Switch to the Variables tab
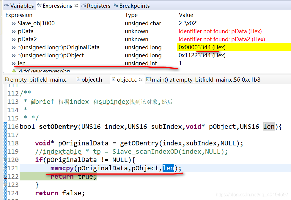Viewport: 291px width, 200px height. tap(19, 6)
